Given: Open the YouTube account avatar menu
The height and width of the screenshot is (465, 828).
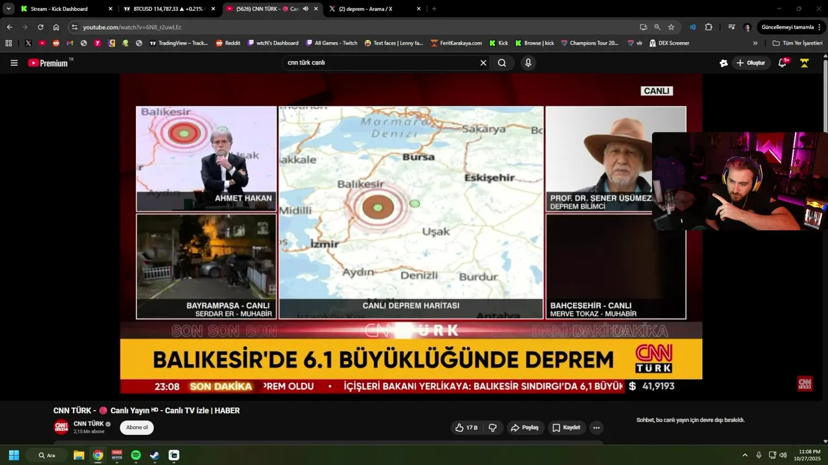Looking at the screenshot, I should (x=804, y=63).
